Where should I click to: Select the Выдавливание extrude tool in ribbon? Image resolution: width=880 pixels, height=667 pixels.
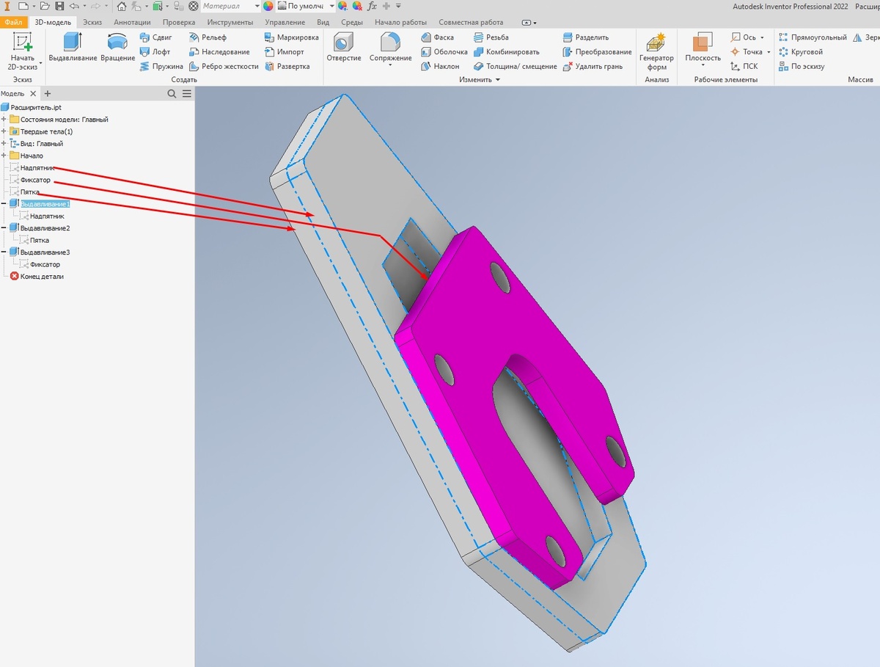click(x=73, y=48)
